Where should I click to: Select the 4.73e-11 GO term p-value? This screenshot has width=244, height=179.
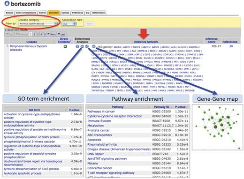(76, 142)
